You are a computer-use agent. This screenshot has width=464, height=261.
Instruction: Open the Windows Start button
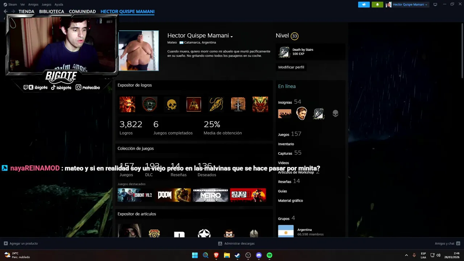195,255
